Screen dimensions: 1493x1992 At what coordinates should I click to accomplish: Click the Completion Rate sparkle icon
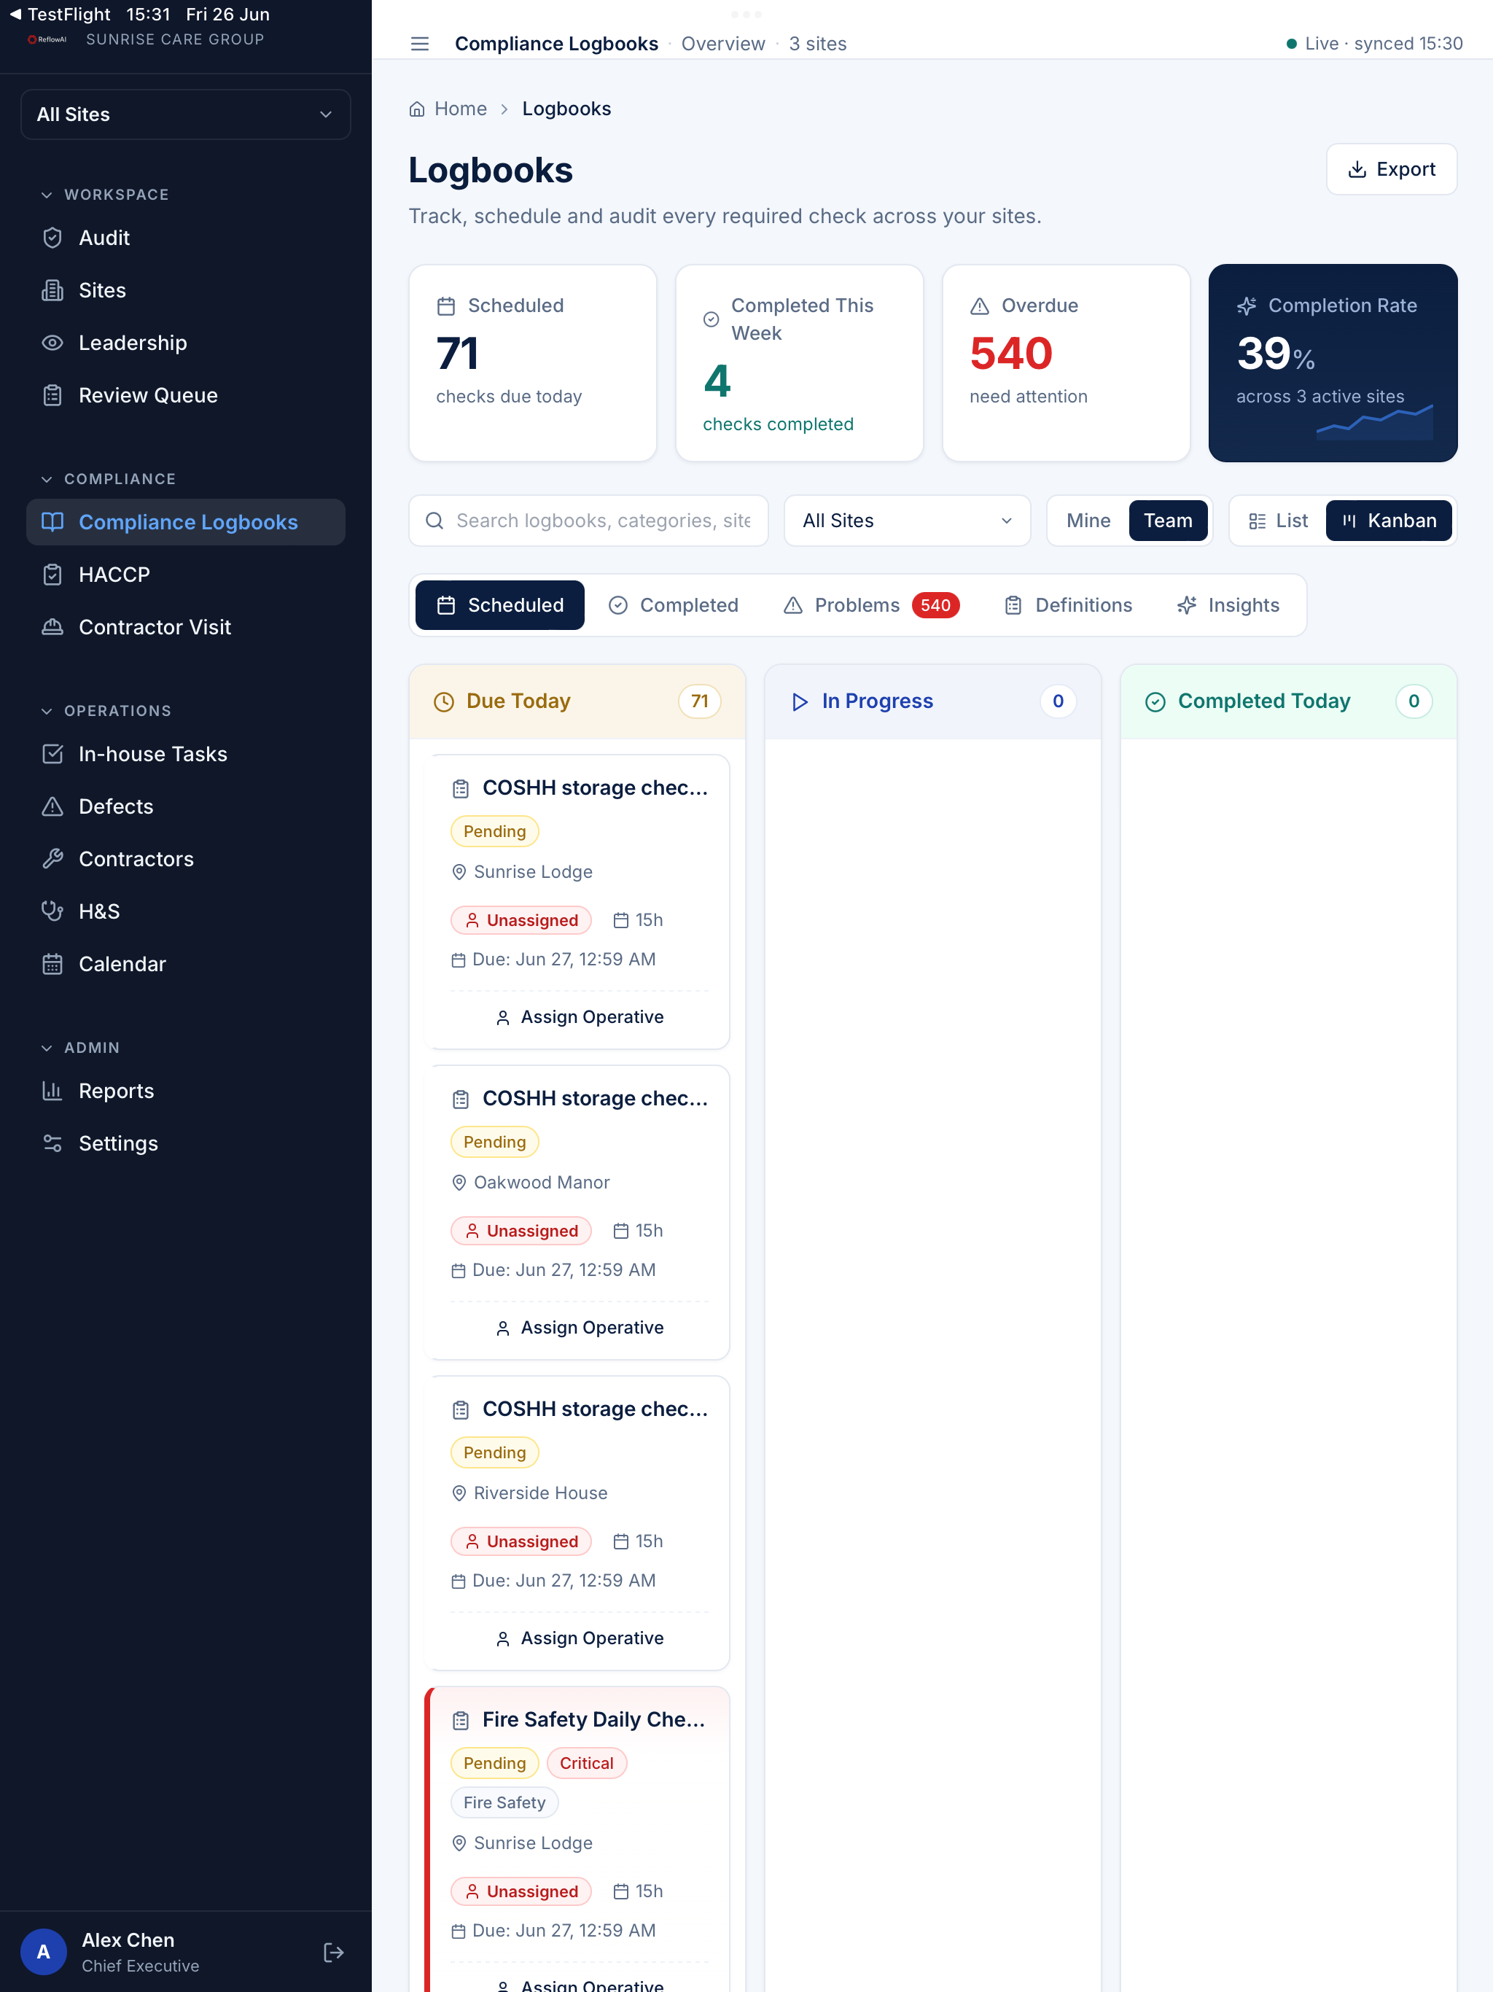1247,306
